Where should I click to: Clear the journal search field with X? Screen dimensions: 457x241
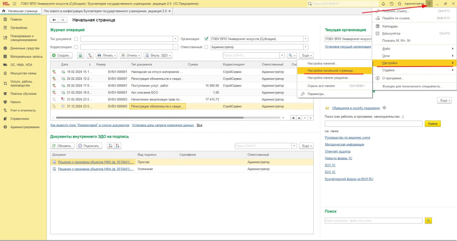[x=282, y=55]
